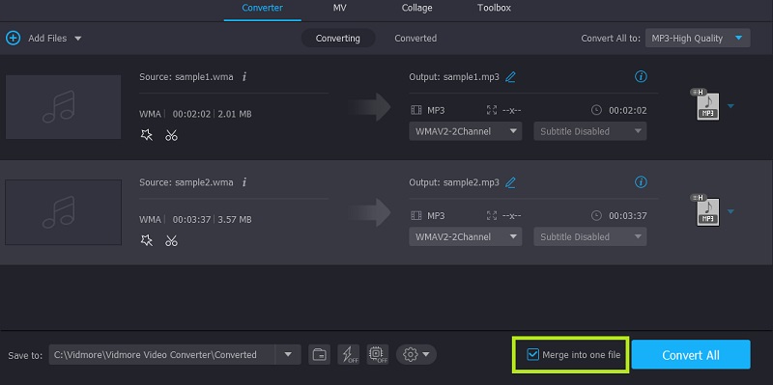Click the Source: sample1.wma text
This screenshot has height=385, width=773.
[186, 77]
